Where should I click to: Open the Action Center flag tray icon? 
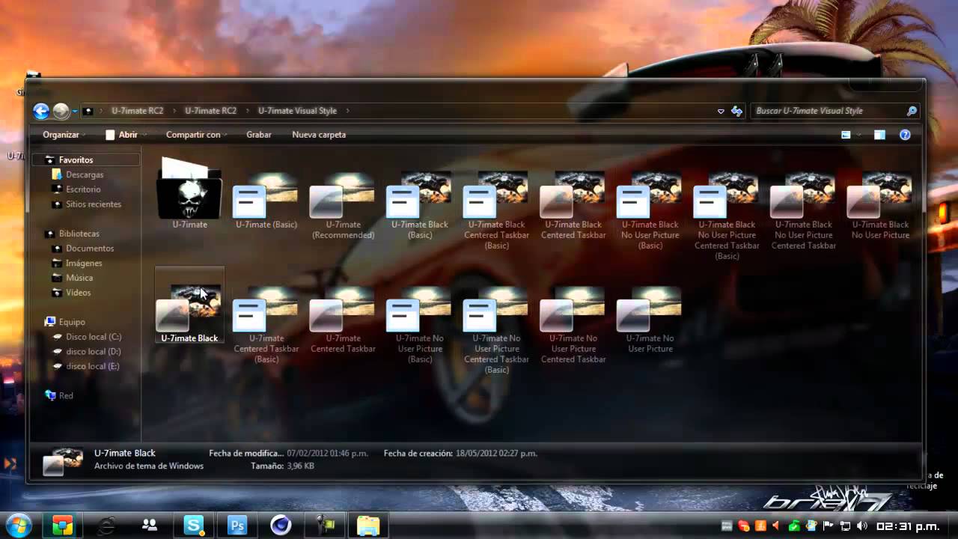(828, 526)
